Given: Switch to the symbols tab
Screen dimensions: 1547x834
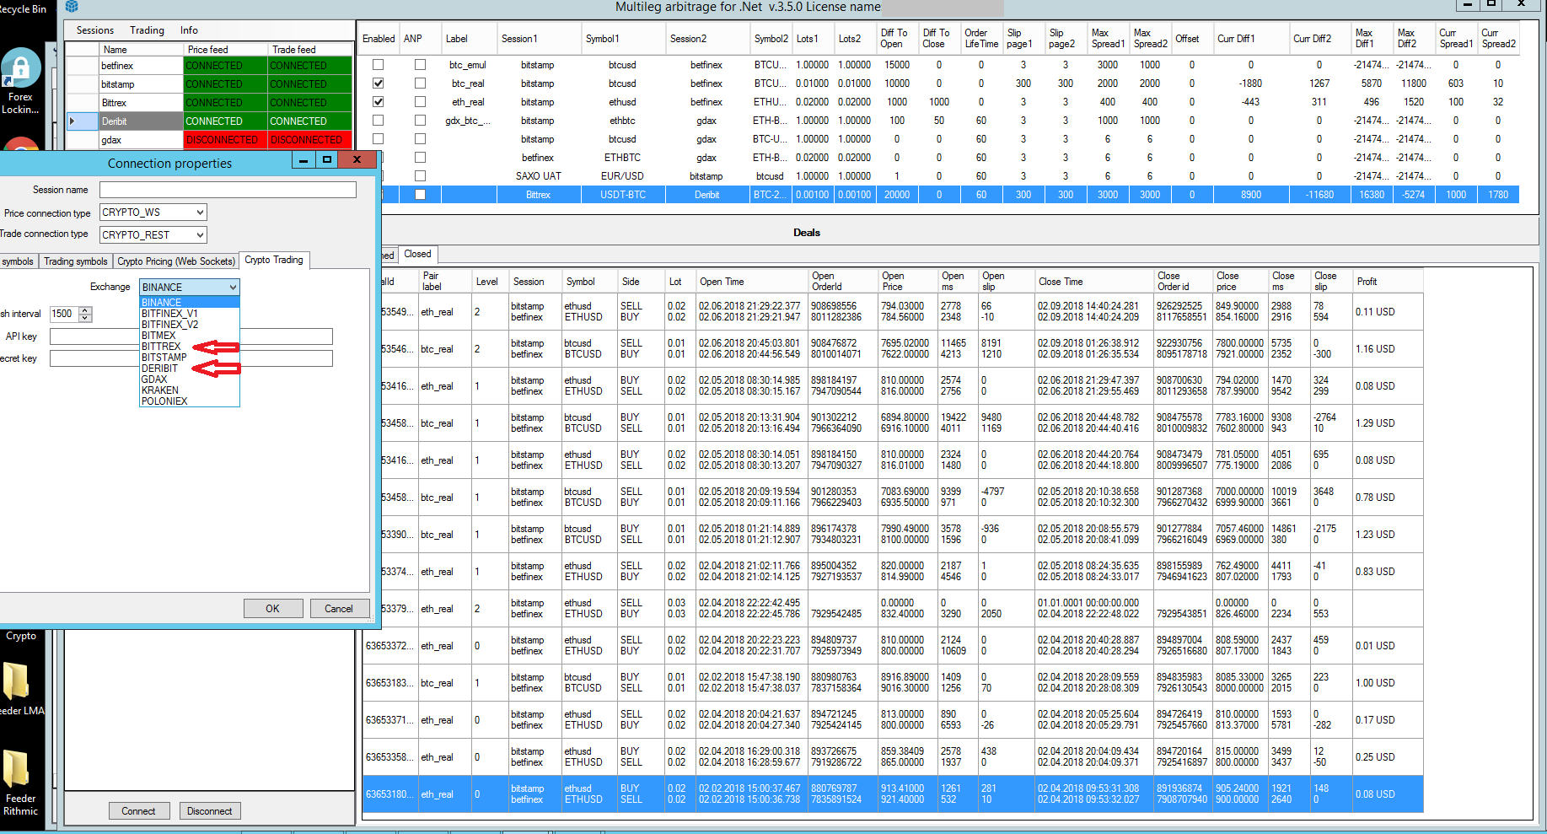Looking at the screenshot, I should [18, 261].
